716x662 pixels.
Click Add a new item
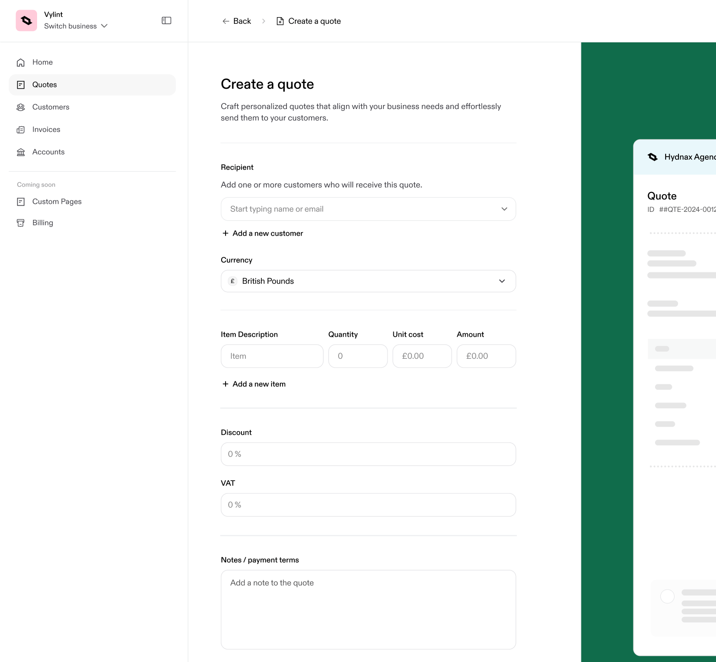[254, 384]
